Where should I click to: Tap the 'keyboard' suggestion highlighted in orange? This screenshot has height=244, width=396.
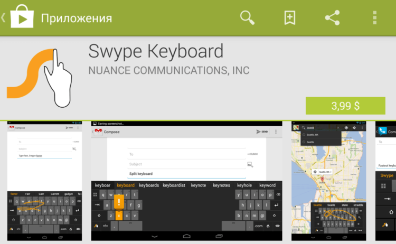pos(126,185)
